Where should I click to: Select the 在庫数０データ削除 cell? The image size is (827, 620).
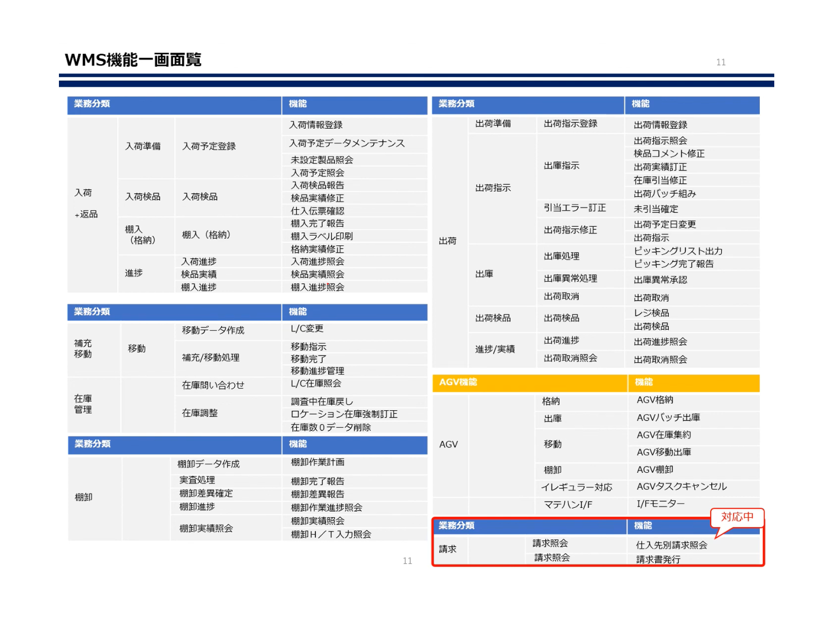pyautogui.click(x=331, y=427)
